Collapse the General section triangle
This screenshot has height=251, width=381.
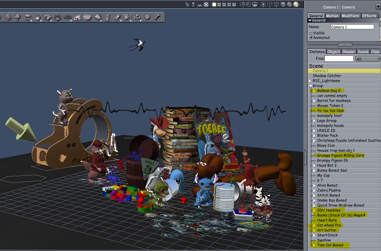point(310,21)
